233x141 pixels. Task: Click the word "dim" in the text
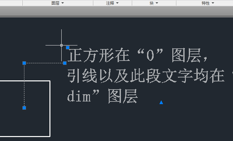coord(79,96)
